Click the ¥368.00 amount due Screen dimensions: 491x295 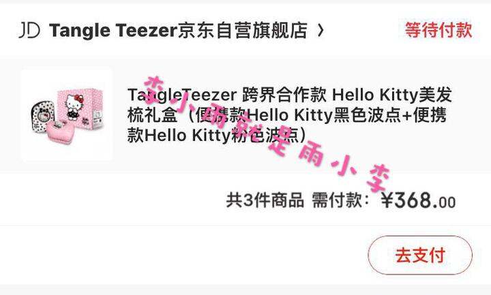click(x=418, y=200)
